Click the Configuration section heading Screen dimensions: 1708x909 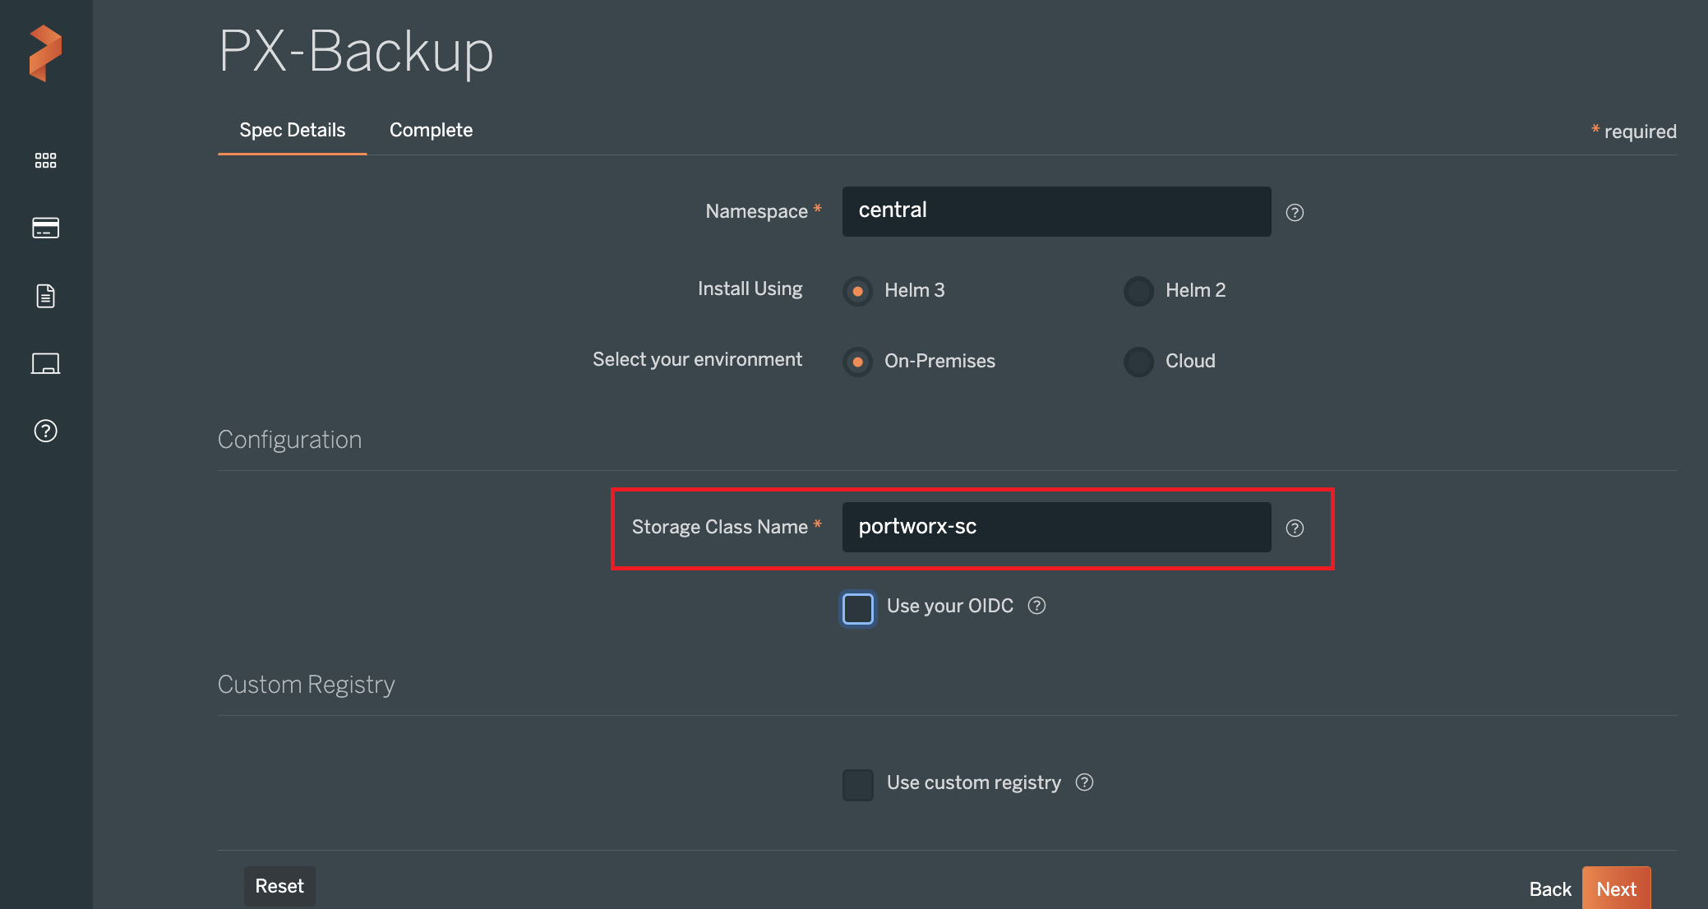coord(289,441)
